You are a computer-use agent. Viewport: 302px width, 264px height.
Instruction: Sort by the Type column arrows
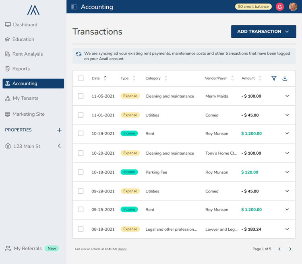134,78
